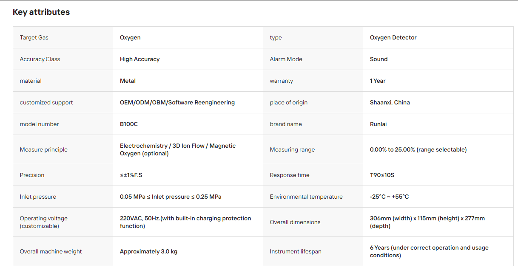Click the "Key attributes" heading
The image size is (518, 270).
click(x=41, y=12)
